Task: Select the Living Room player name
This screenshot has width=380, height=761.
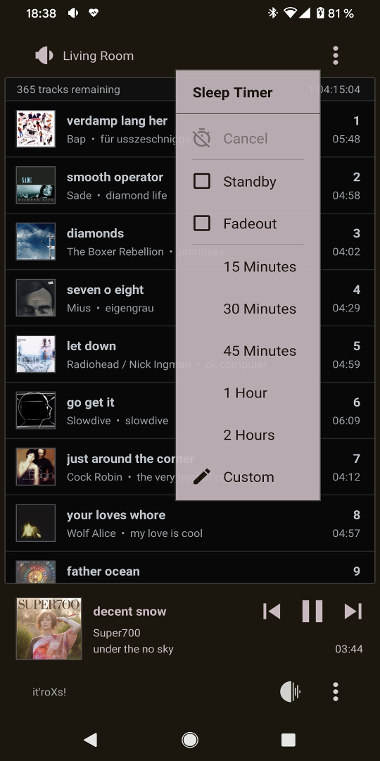Action: point(99,56)
